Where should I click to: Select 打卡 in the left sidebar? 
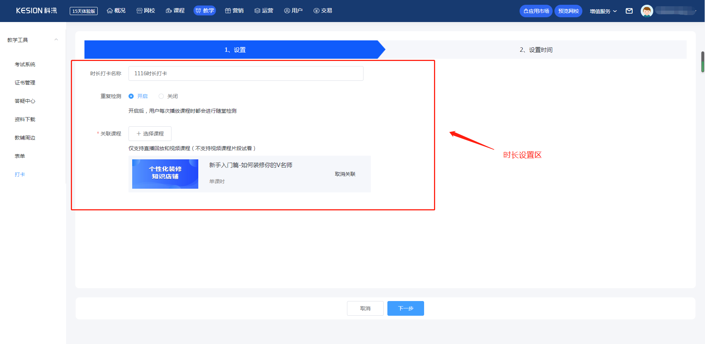coord(20,174)
